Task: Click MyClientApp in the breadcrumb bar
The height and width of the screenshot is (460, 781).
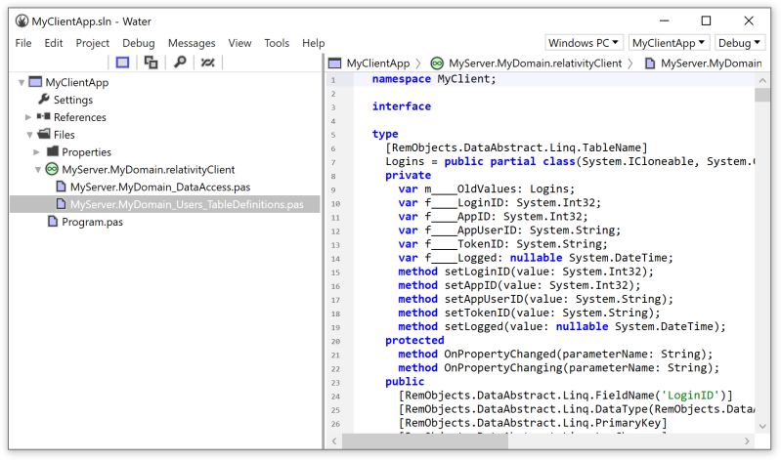Action: 378,63
